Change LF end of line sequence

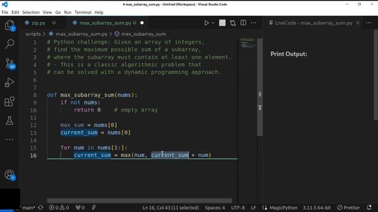tap(253, 207)
